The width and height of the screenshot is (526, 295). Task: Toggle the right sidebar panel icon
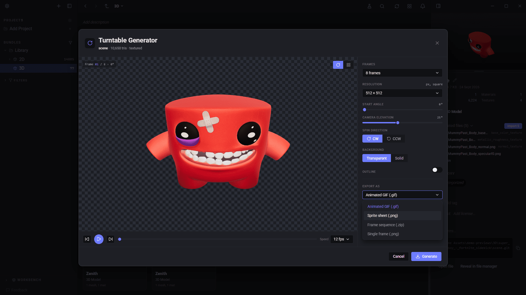[x=438, y=6]
